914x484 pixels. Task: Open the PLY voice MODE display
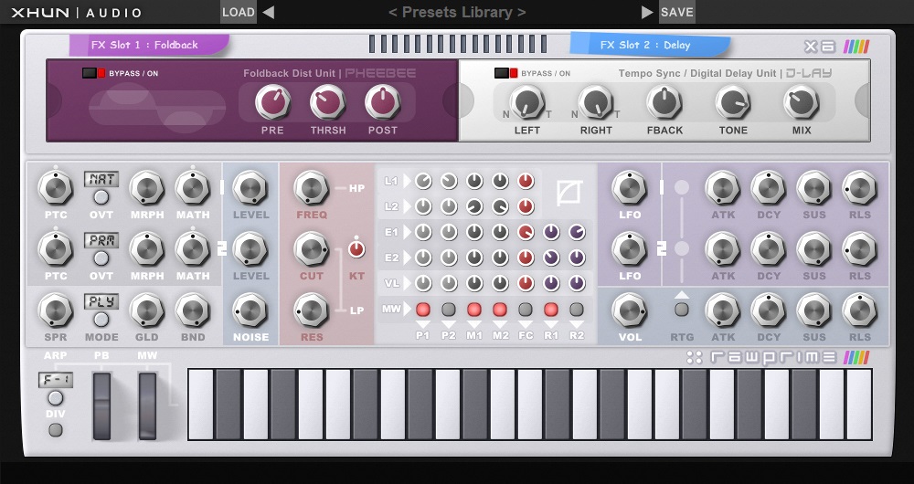pos(101,301)
